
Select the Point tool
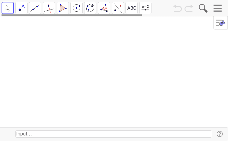21,8
